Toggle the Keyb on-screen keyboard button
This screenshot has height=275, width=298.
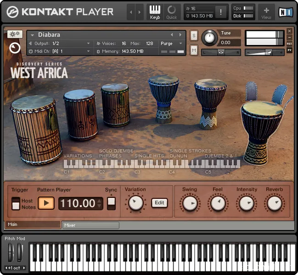pos(155,12)
